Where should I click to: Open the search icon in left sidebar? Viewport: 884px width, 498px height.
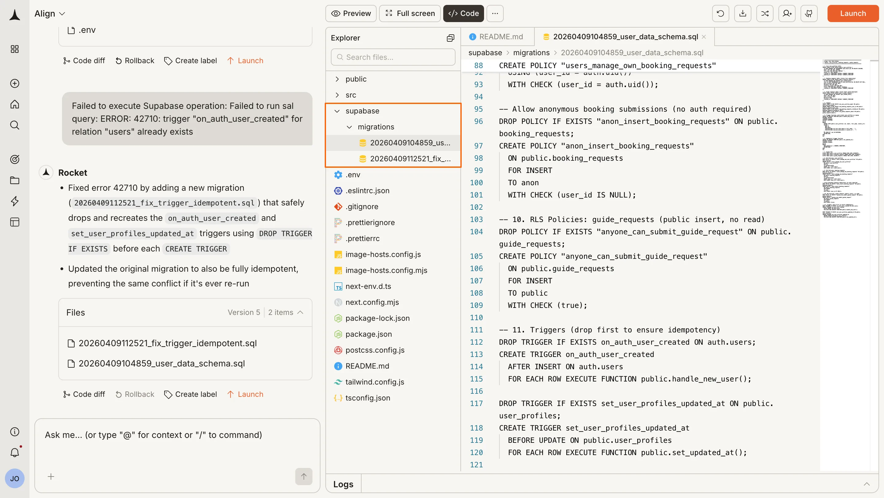[x=14, y=125]
